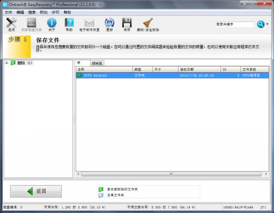This screenshot has height=213, width=274.
Task: Open the 擦拭/安全删除 secure erase tool
Action: pyautogui.click(x=148, y=25)
